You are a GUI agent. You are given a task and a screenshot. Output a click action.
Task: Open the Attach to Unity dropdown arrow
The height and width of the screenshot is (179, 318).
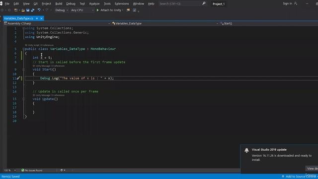(123, 10)
